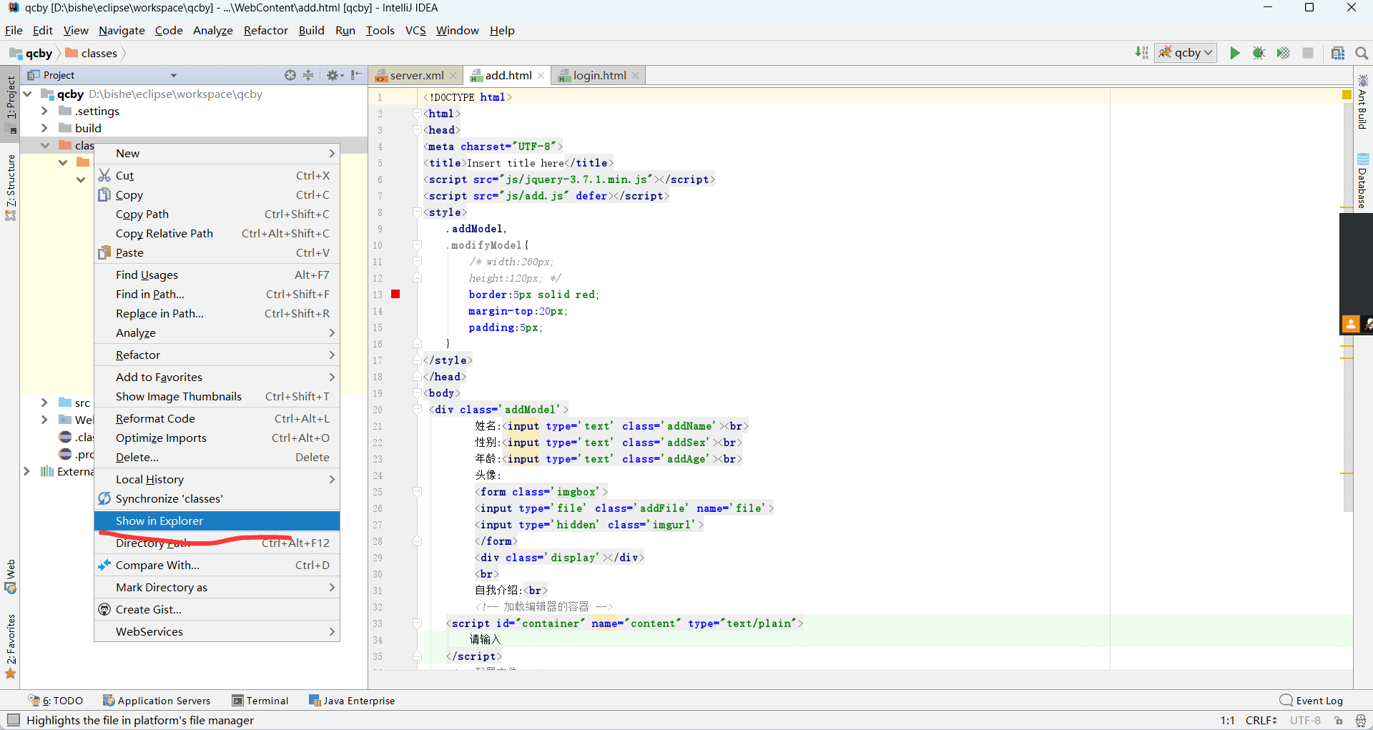Open the Structure tool window tab
The width and height of the screenshot is (1373, 730).
tap(11, 187)
